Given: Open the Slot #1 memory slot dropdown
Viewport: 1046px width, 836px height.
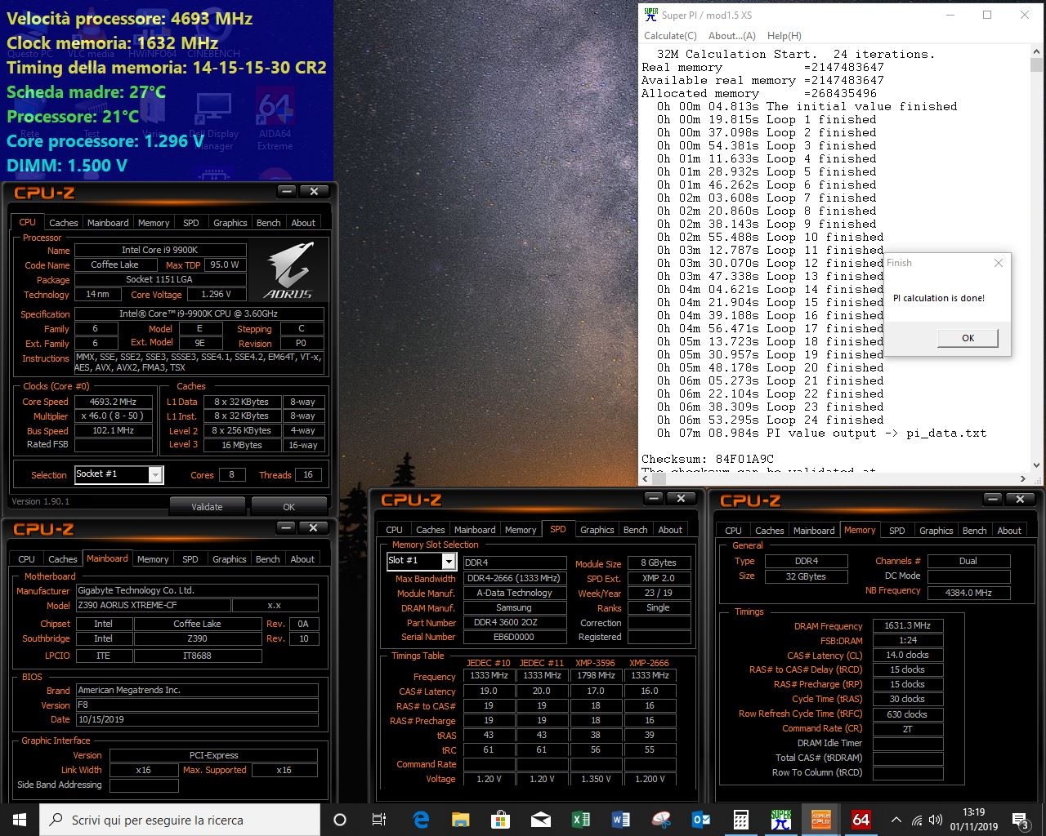Looking at the screenshot, I should pyautogui.click(x=449, y=561).
